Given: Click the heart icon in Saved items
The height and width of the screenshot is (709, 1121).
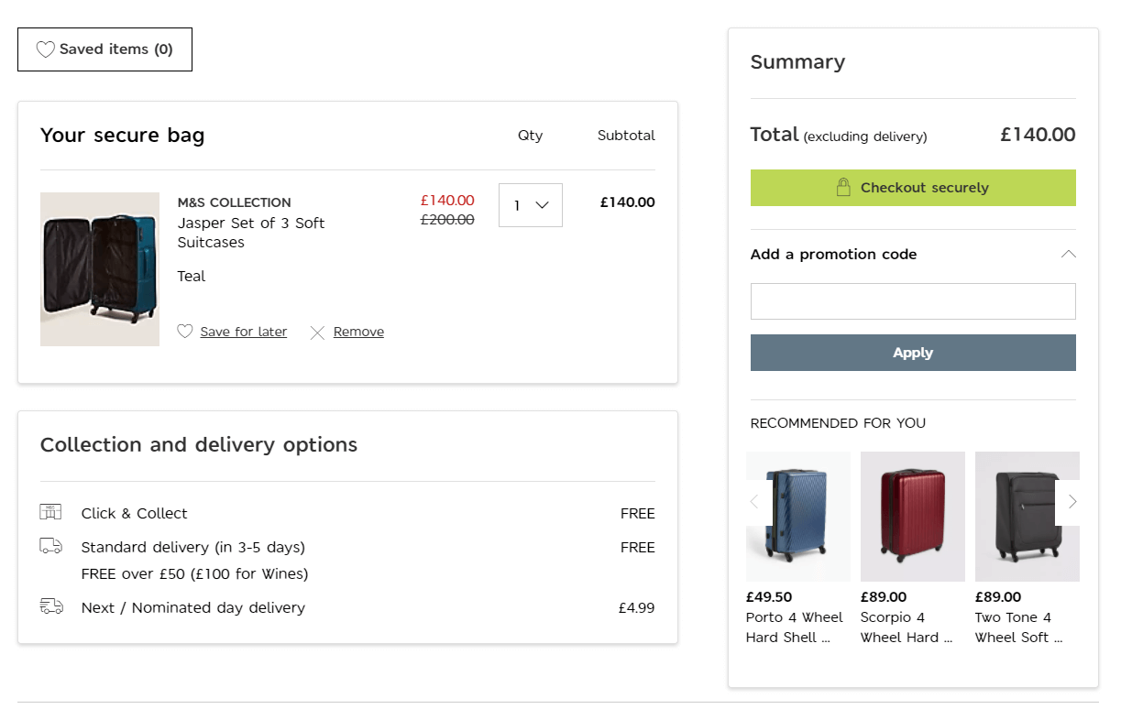Looking at the screenshot, I should point(45,49).
